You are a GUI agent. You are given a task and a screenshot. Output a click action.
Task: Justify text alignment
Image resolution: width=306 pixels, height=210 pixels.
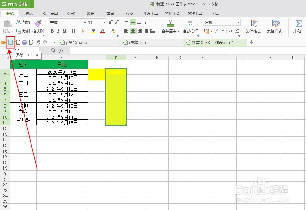[146, 31]
